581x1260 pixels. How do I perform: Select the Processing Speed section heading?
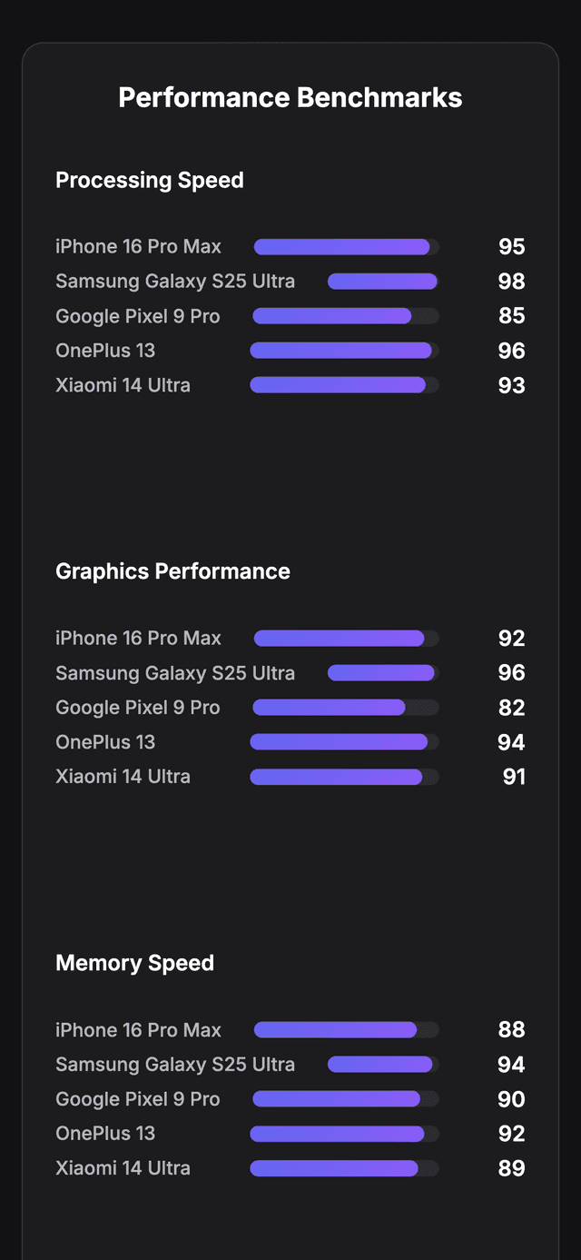click(150, 180)
